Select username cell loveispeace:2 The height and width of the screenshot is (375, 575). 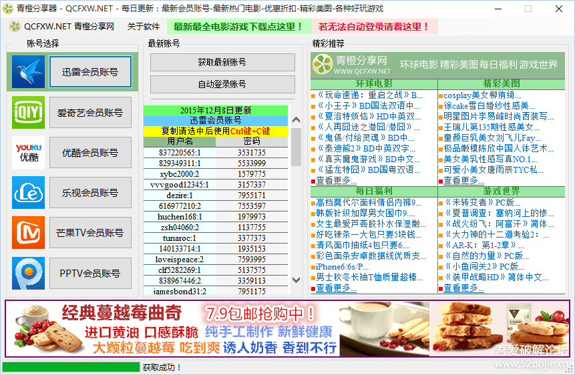[180, 260]
